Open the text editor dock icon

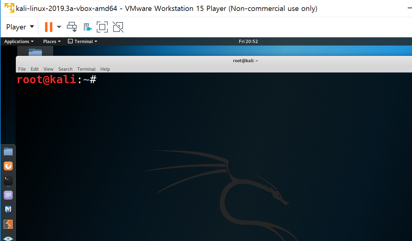[8, 195]
